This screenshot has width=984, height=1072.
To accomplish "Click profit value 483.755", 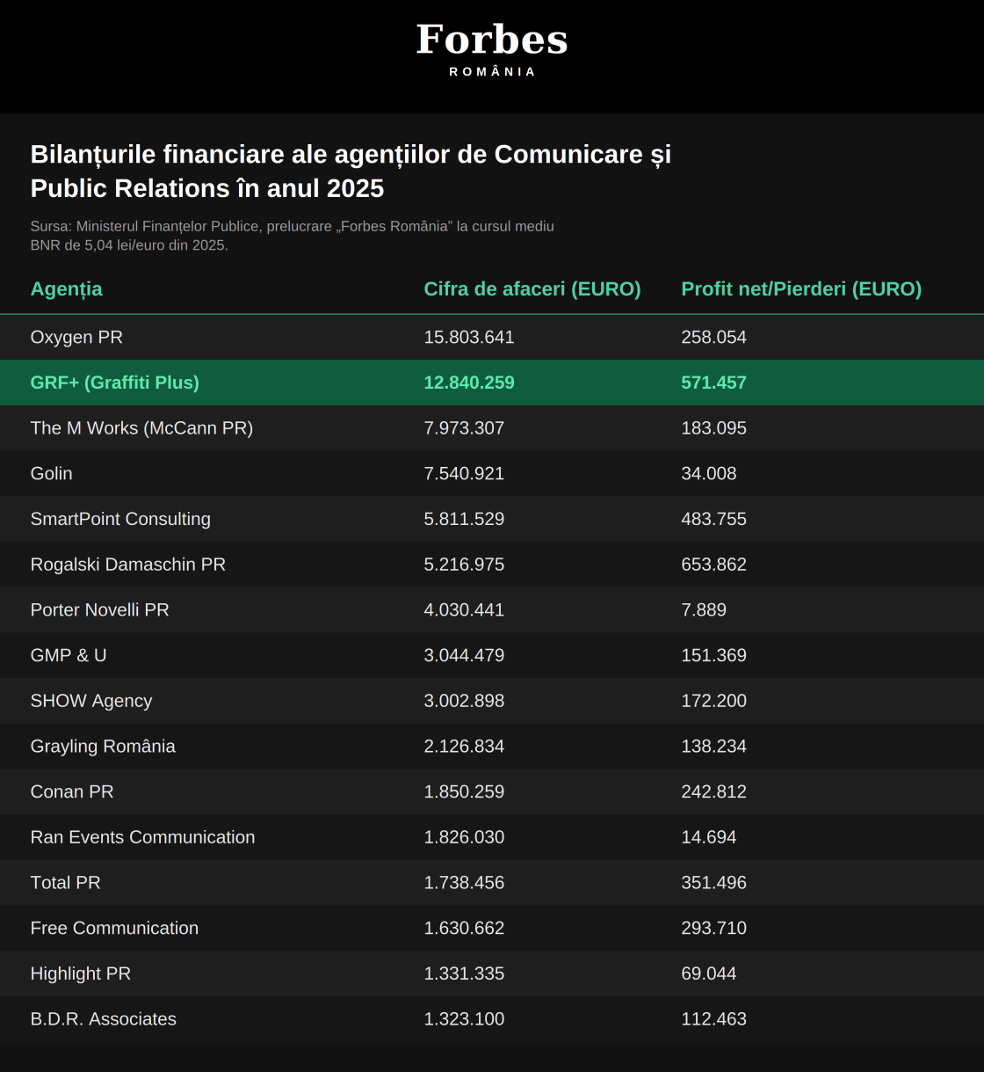I will (x=713, y=519).
